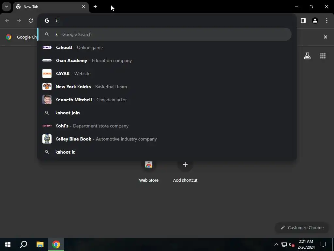This screenshot has width=334, height=251.
Task: Reload the page
Action: (x=31, y=21)
